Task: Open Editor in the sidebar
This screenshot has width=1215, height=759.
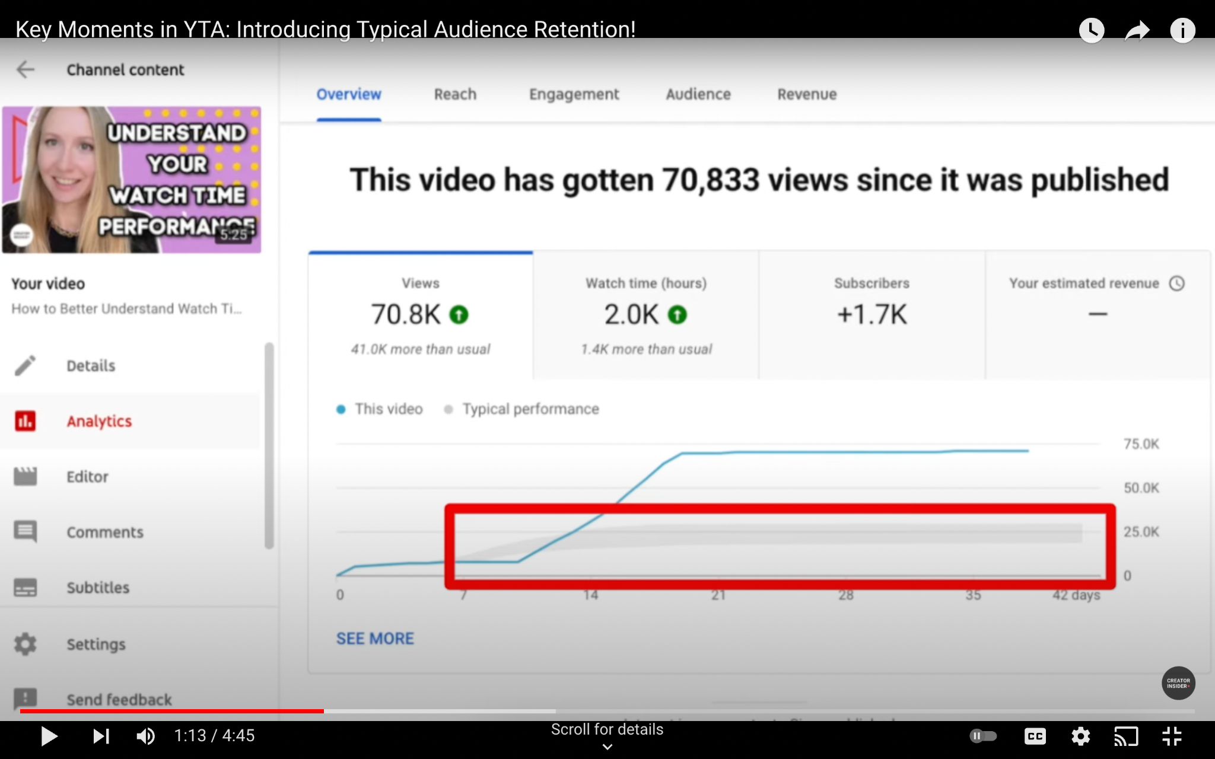Action: click(x=87, y=477)
